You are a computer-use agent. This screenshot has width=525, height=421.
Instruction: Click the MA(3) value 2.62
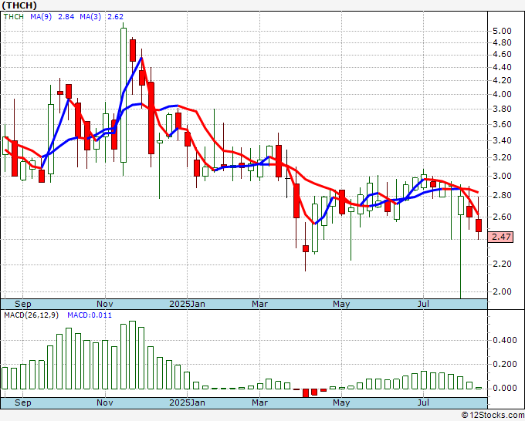115,16
